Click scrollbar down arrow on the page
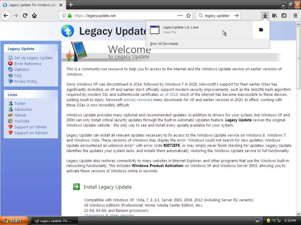This screenshot has height=225, width=301. 298,214
